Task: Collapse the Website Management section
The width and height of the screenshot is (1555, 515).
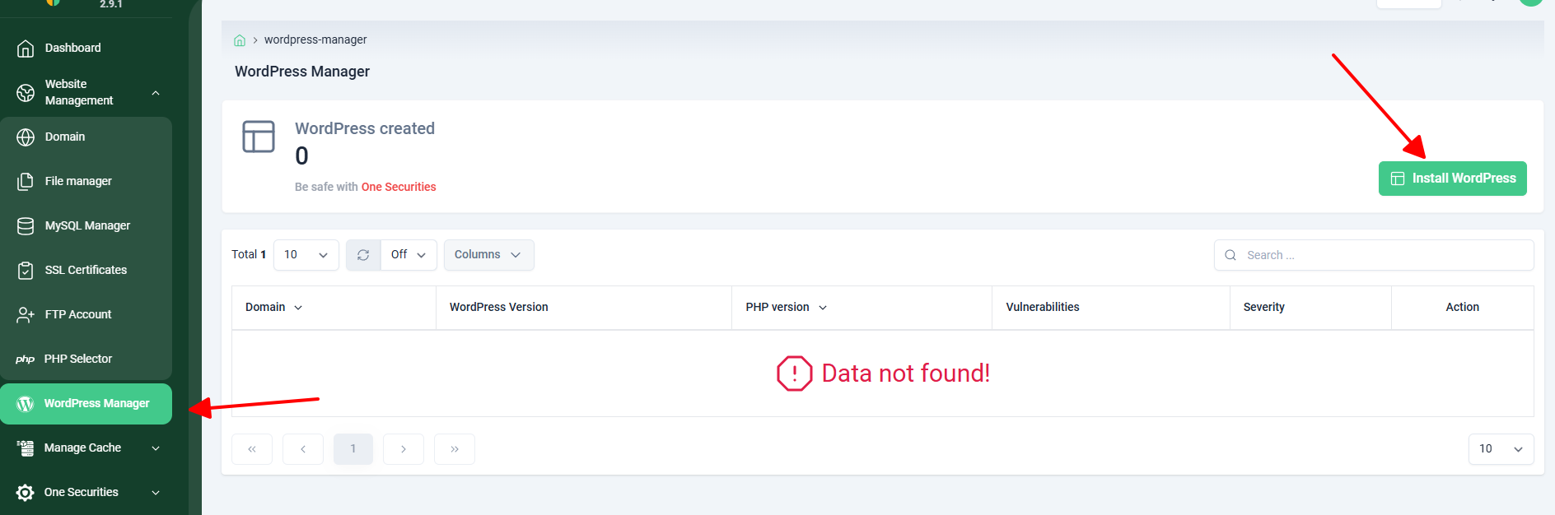Action: point(156,93)
